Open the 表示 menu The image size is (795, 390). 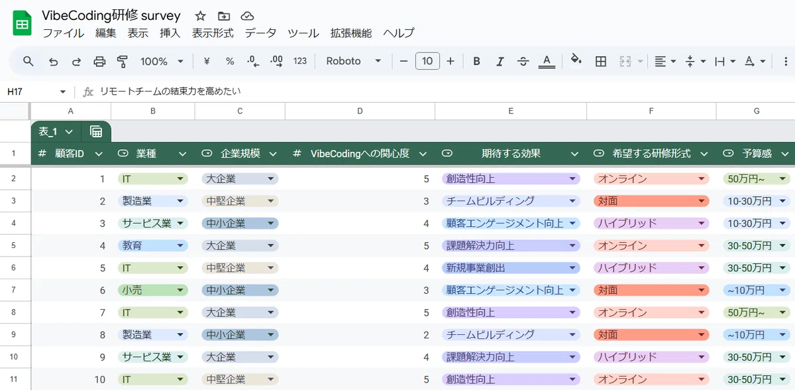[x=138, y=33]
